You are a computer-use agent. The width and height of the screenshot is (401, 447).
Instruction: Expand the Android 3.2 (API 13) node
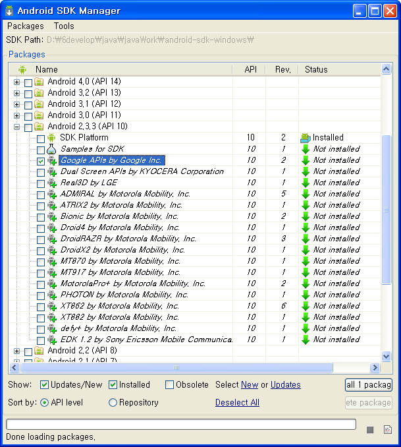(x=17, y=93)
